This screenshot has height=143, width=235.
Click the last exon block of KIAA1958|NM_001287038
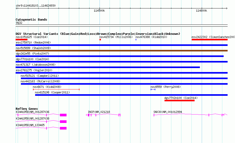(x=63, y=122)
